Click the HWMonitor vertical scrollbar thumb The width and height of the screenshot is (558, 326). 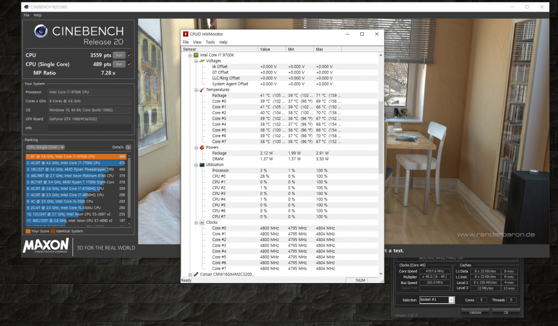click(x=381, y=137)
